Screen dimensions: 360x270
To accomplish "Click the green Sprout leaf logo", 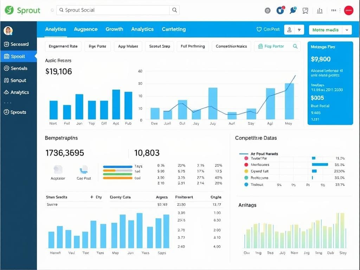I will [x=9, y=10].
